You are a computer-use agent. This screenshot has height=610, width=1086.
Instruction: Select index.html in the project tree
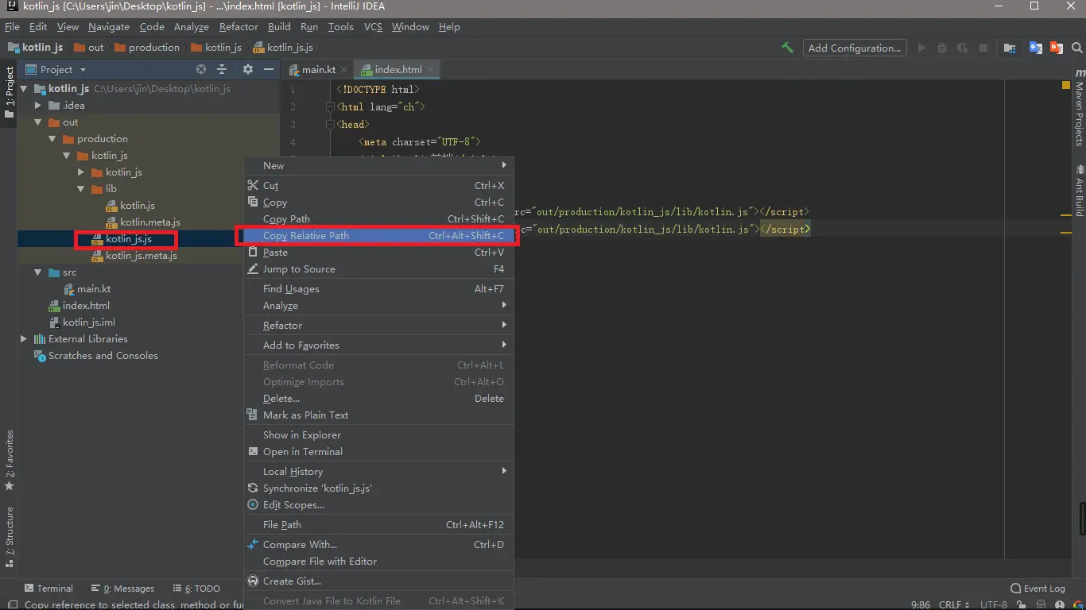pos(80,306)
